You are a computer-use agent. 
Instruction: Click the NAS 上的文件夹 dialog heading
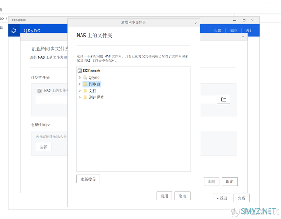95,36
